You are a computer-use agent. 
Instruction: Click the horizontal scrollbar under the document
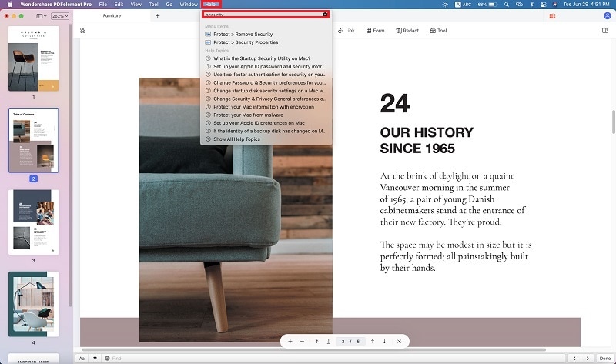coord(313,349)
